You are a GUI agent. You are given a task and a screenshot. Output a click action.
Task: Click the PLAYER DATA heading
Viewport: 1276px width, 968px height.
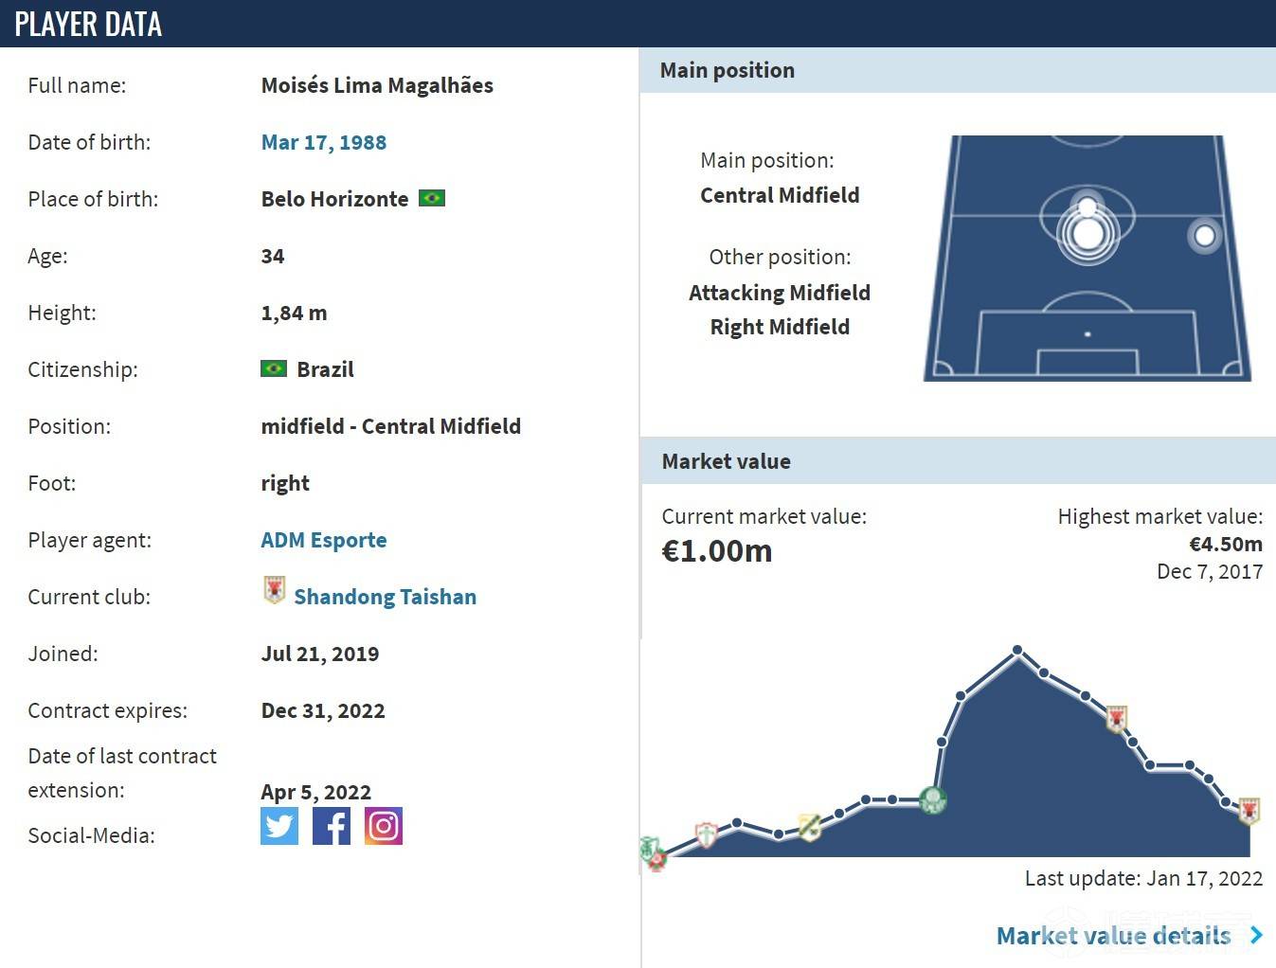click(x=88, y=24)
